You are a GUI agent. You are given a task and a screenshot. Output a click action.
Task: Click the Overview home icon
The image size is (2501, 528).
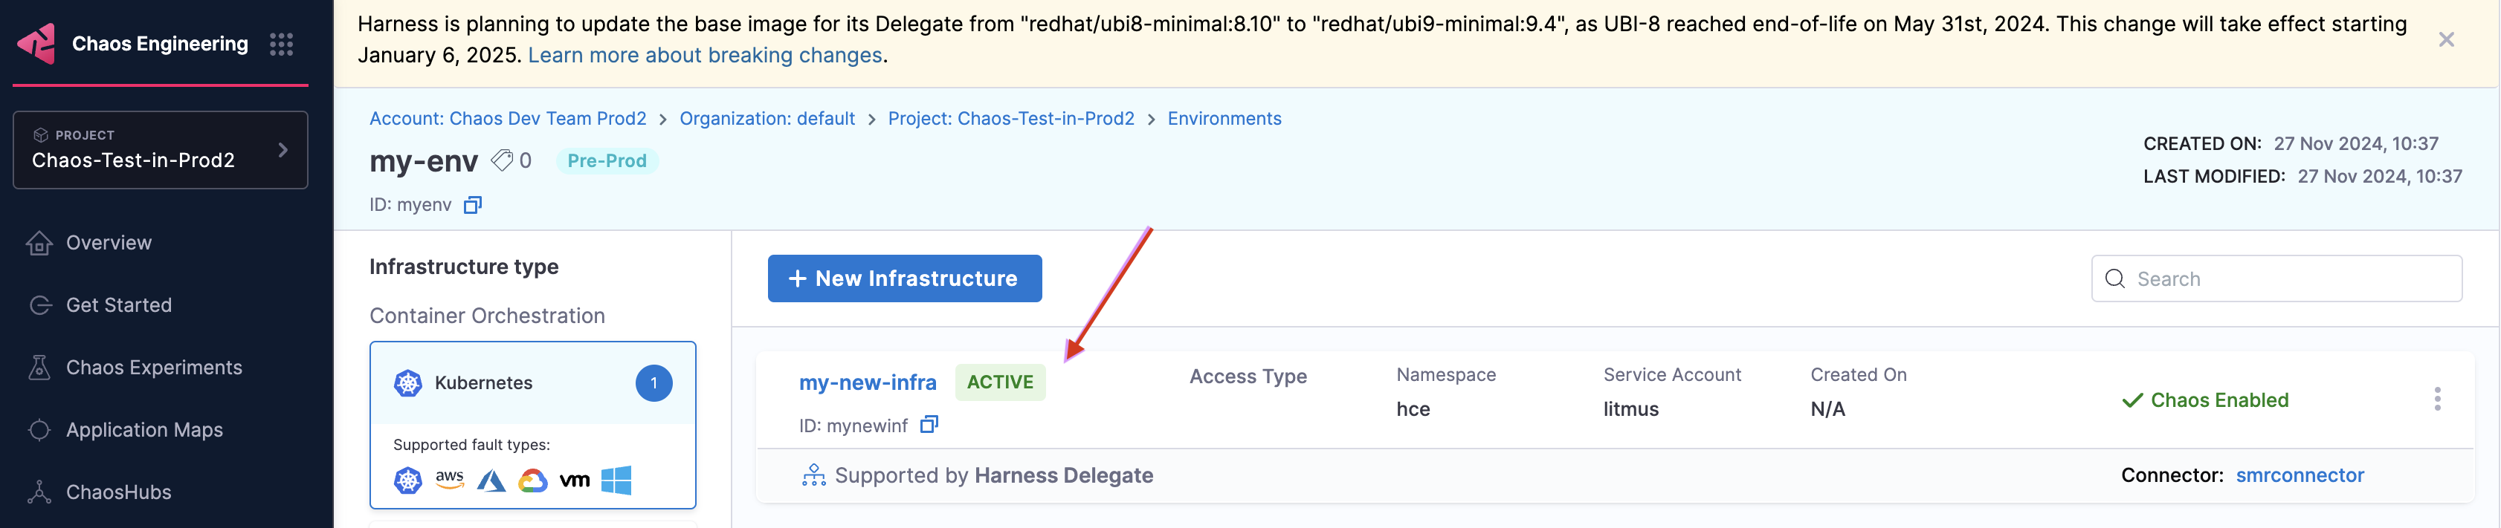coord(40,243)
